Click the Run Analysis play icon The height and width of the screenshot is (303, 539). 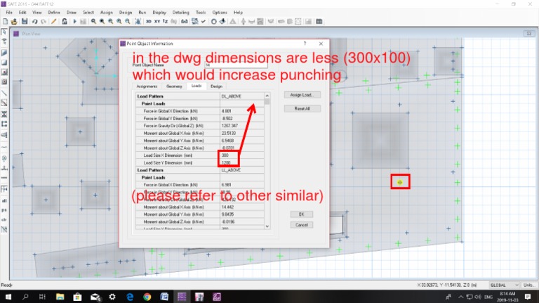[74, 22]
